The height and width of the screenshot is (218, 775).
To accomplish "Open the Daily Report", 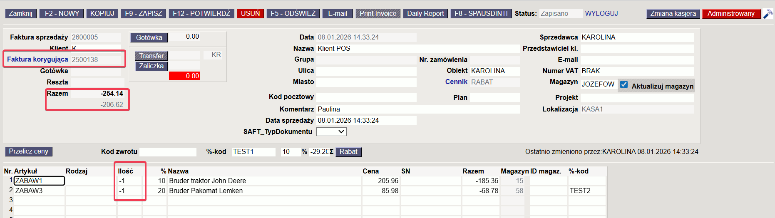I will click(425, 14).
